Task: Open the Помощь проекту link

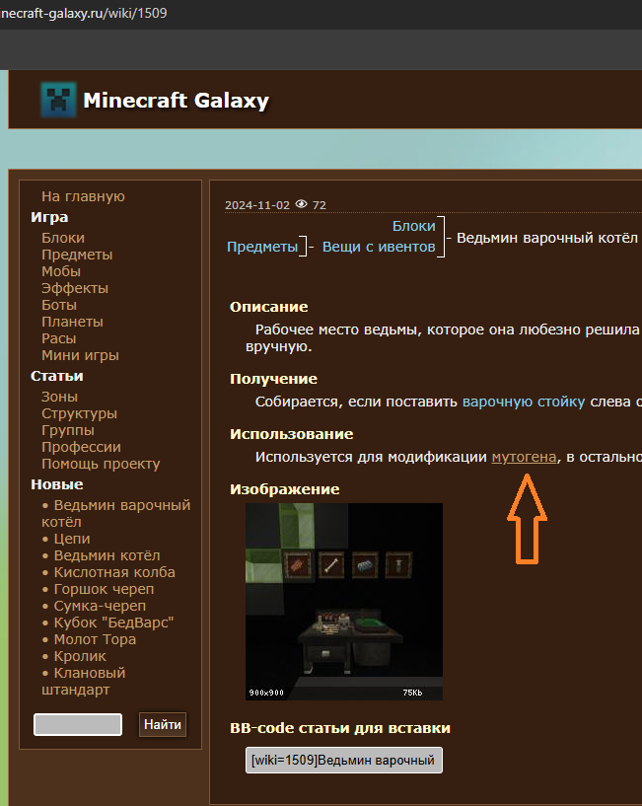Action: click(101, 464)
